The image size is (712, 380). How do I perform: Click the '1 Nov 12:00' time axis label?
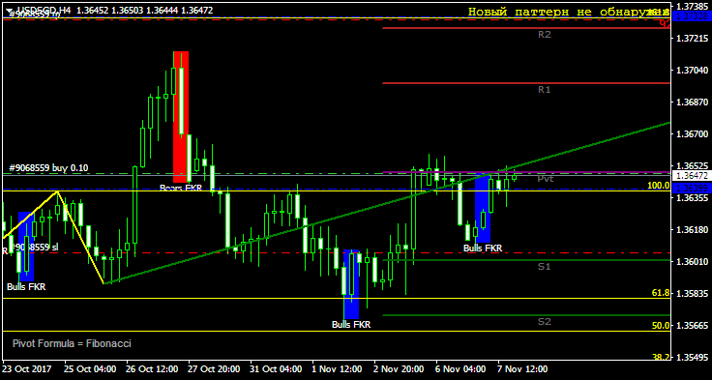point(338,368)
